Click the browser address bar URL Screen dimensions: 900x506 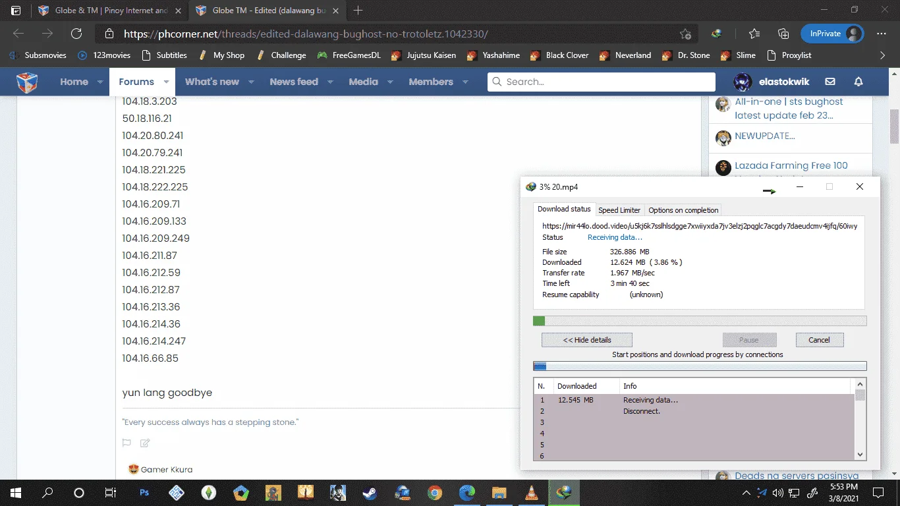point(306,34)
